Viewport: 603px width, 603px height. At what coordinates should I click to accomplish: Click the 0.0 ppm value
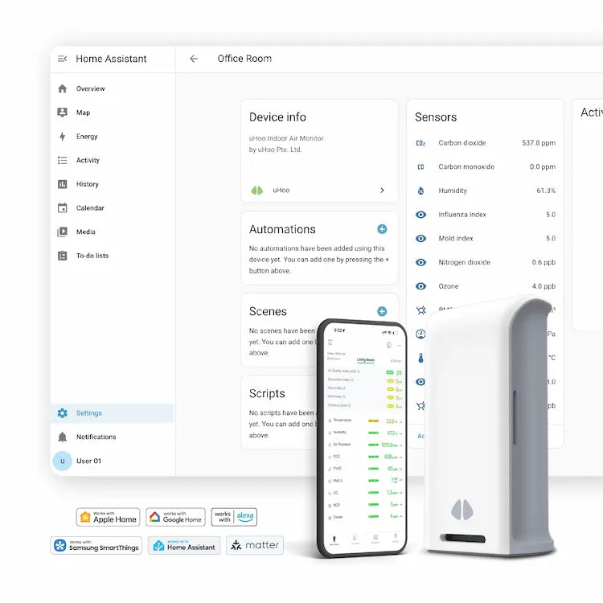(x=542, y=167)
